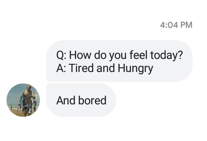
Task: Click the 4:04 PM timestamp
Action: [x=177, y=25]
